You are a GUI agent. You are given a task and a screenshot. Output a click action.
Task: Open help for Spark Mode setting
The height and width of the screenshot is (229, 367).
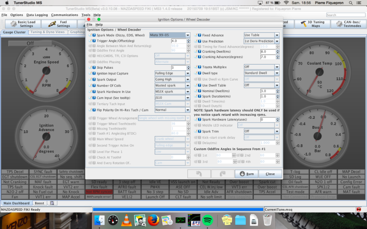pyautogui.click(x=94, y=35)
